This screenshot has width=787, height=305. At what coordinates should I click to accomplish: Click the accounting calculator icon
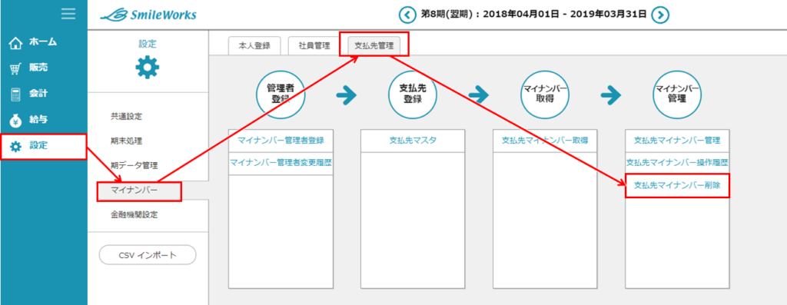16,94
